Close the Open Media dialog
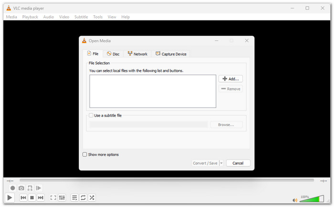334x207 pixels. (247, 40)
